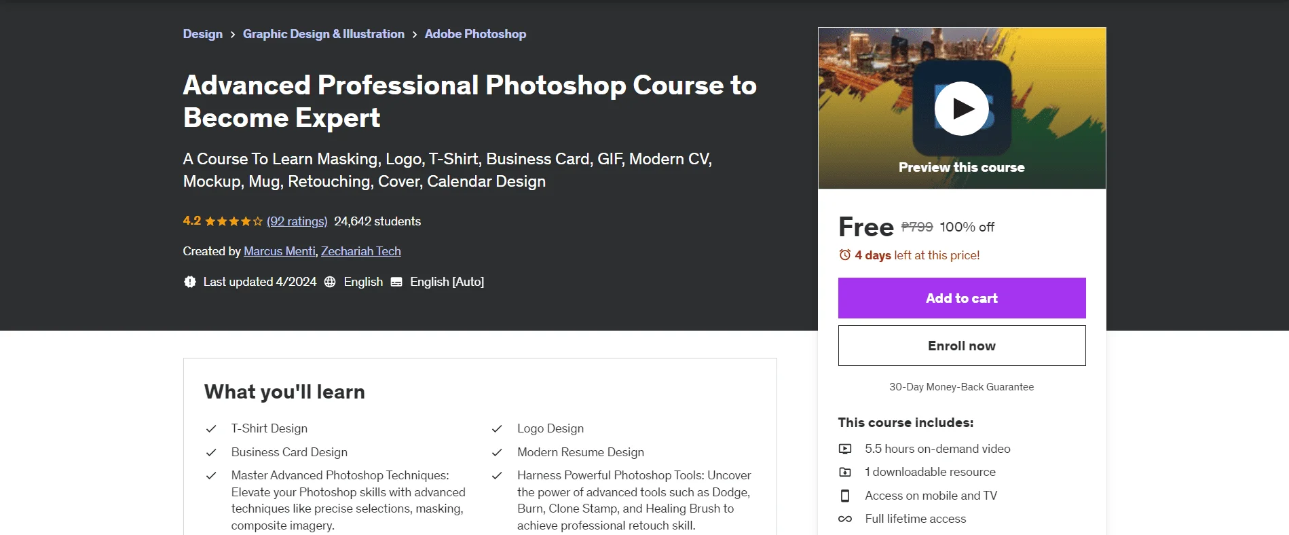Viewport: 1289px width, 535px height.
Task: Click the Harness Powerful Photoshop Tools paragraph
Action: (x=634, y=500)
